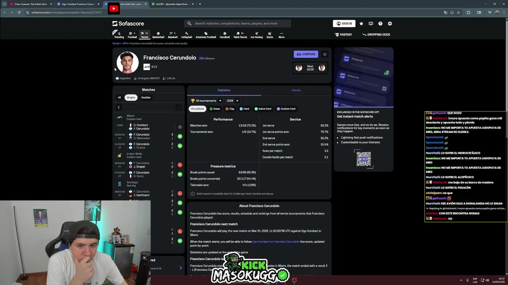508x285 pixels.
Task: Open Francisco Cerundolo's profile photo
Action: coord(127,63)
